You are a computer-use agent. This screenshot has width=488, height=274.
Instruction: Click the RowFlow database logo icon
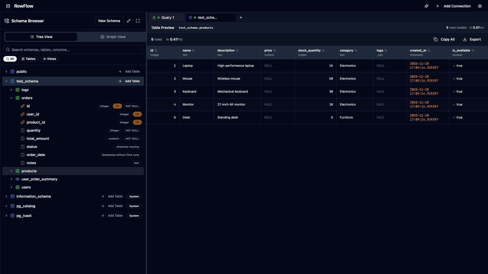click(8, 6)
